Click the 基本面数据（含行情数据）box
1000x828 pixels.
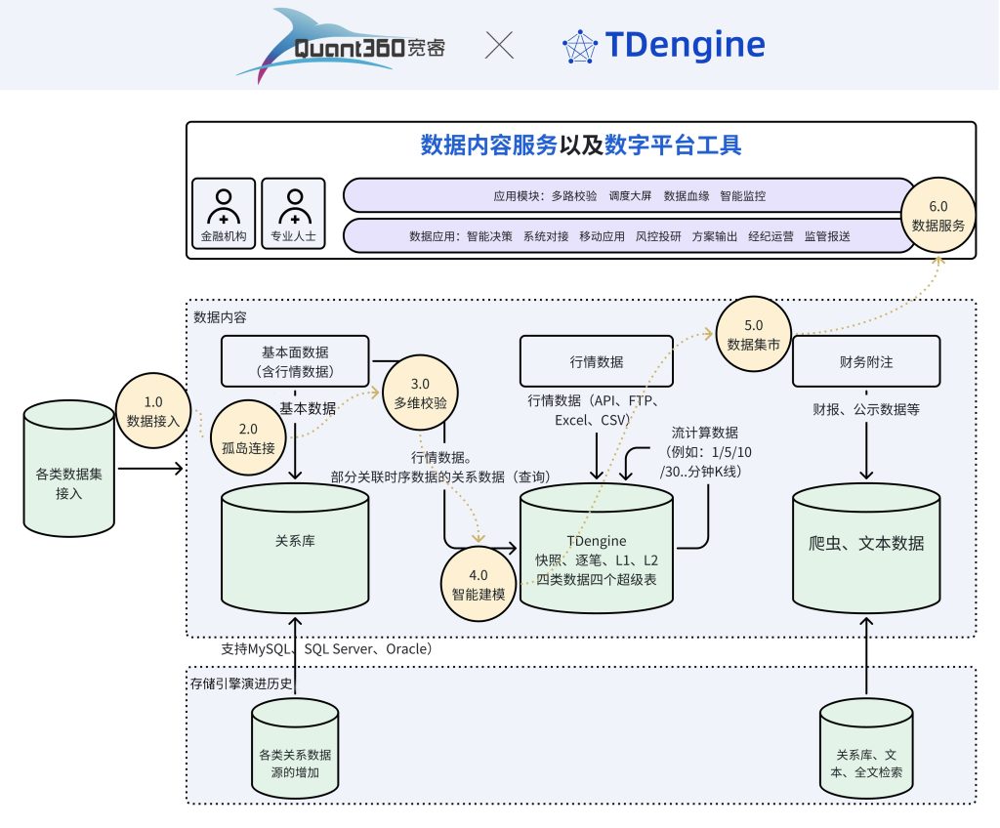click(x=296, y=360)
